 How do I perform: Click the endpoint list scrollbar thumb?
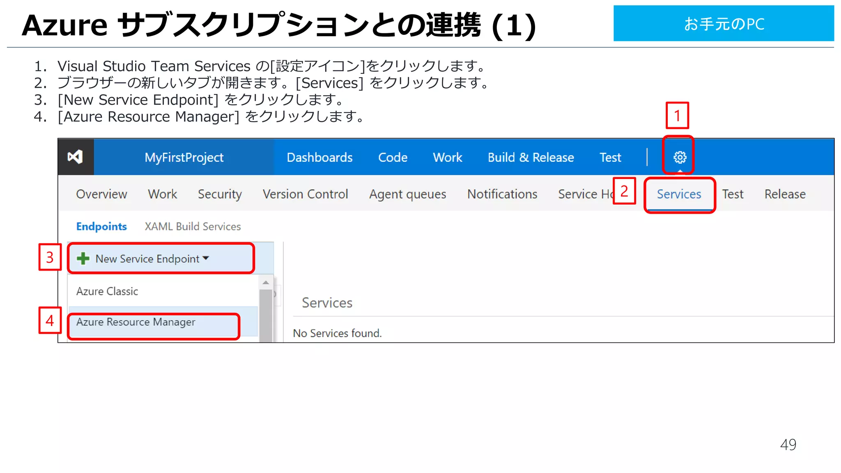(266, 315)
